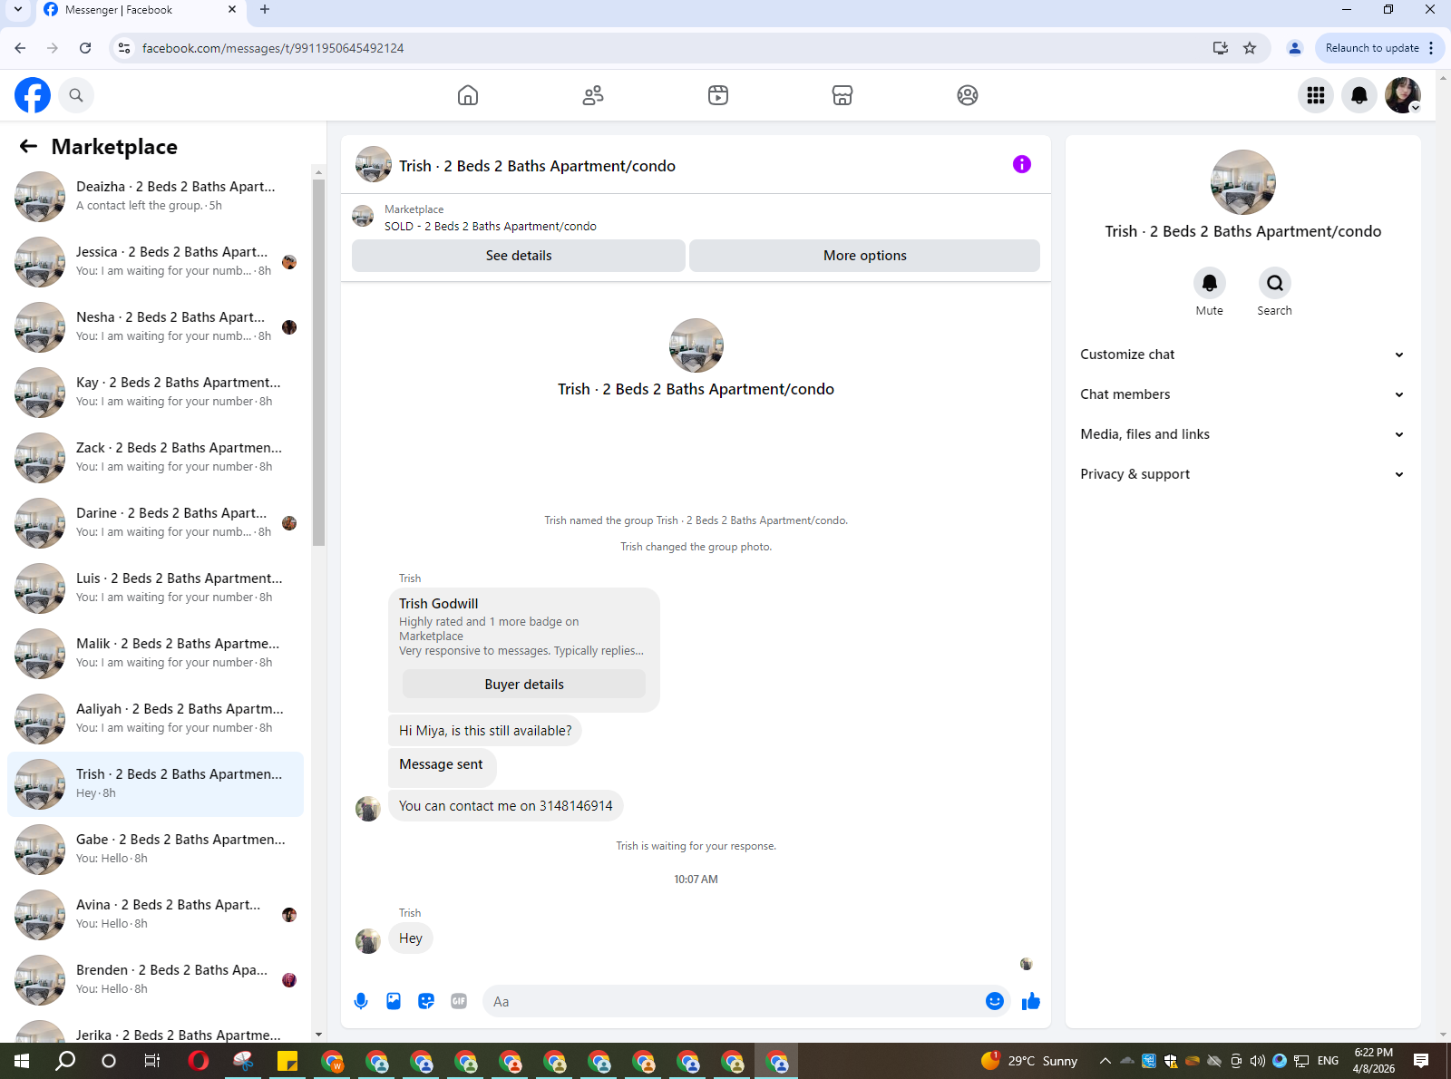Send a thumbs-up like
This screenshot has height=1079, width=1451.
click(x=1031, y=1001)
